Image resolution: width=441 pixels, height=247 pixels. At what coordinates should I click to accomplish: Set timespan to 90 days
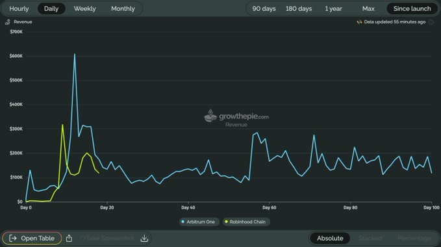coord(264,8)
